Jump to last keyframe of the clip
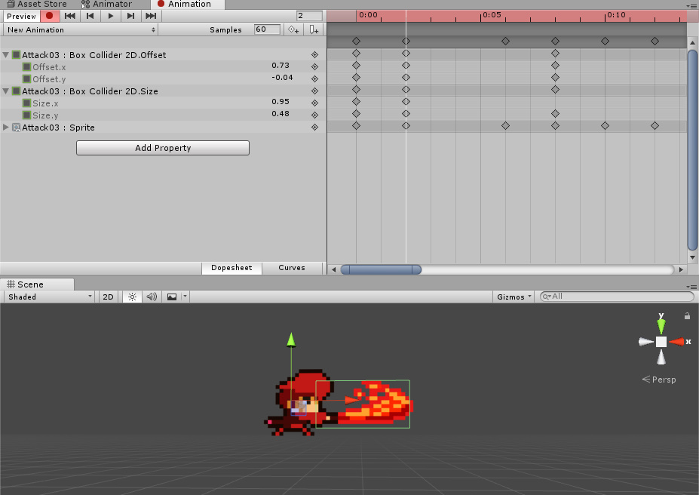 click(151, 16)
